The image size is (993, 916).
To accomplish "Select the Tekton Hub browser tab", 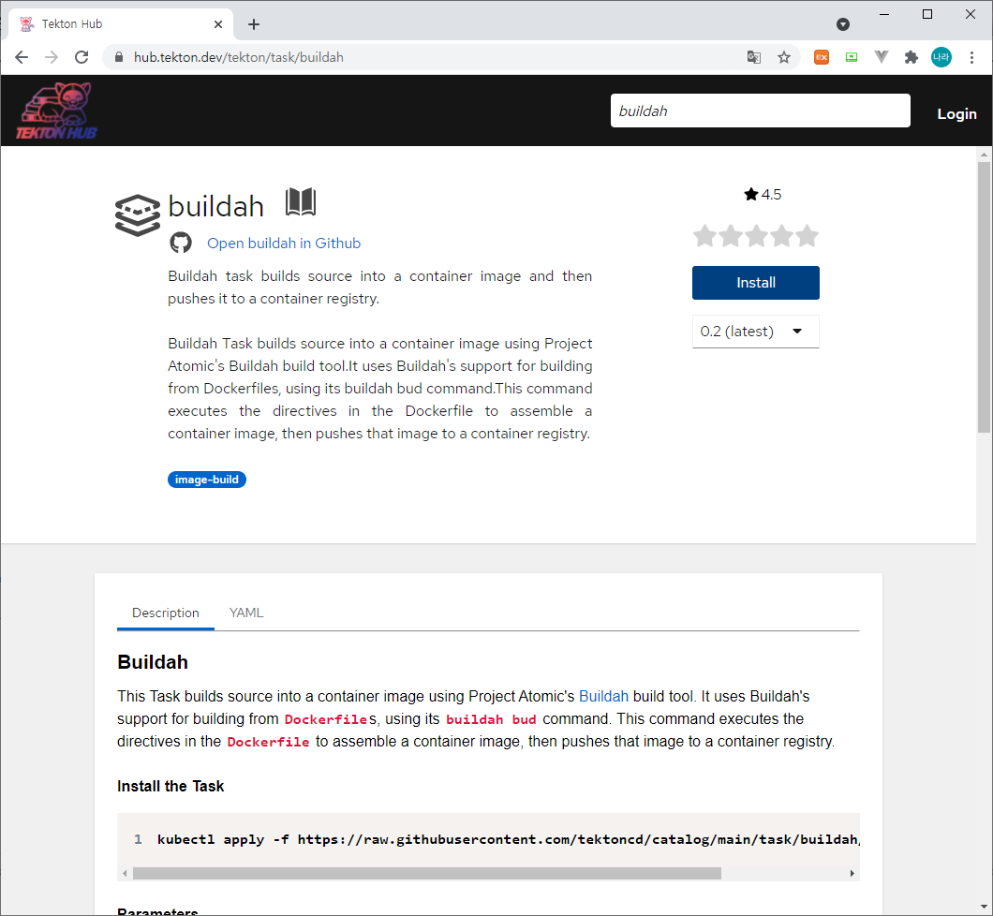I will (120, 24).
